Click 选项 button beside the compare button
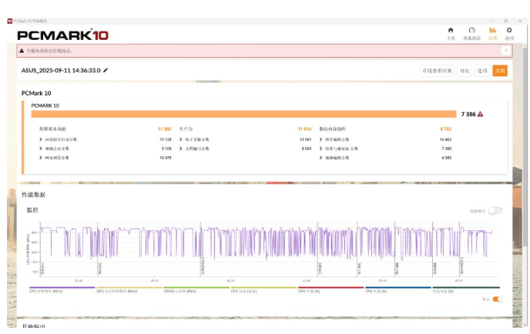Image resolution: width=530 pixels, height=334 pixels. pyautogui.click(x=482, y=71)
